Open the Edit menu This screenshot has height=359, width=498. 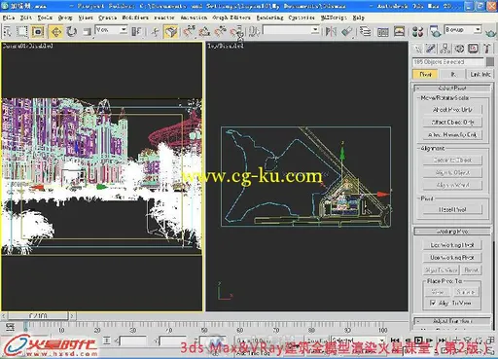(26, 18)
